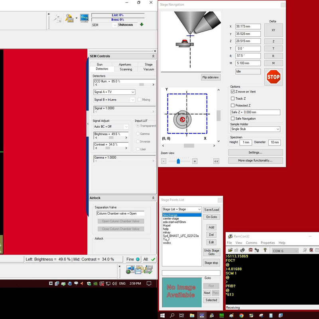The image size is (319, 319).
Task: Click the red STOP stage button
Action: (274, 77)
